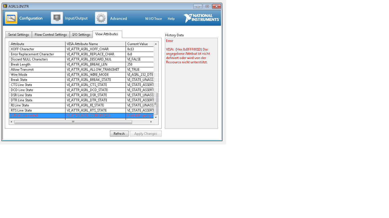Select the XOFF Character row
This screenshot has width=389, height=218.
[81, 49]
